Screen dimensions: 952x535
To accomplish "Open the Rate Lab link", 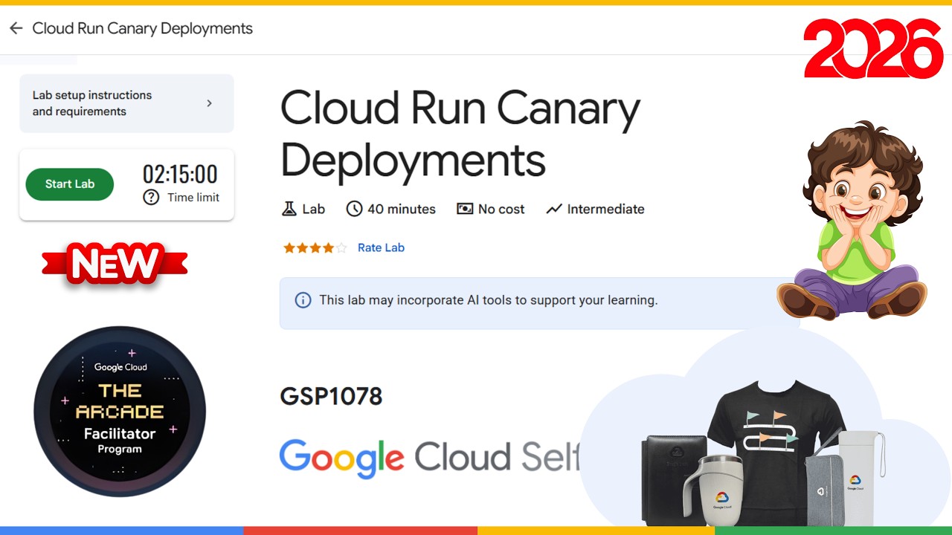I will (x=381, y=247).
